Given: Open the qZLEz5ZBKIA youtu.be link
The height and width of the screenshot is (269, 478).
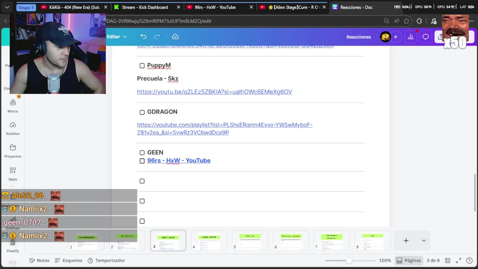Looking at the screenshot, I should [x=214, y=92].
